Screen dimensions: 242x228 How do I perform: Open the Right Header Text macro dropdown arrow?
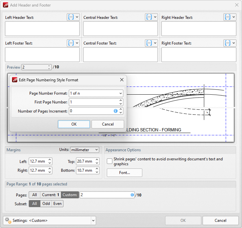[234, 17]
